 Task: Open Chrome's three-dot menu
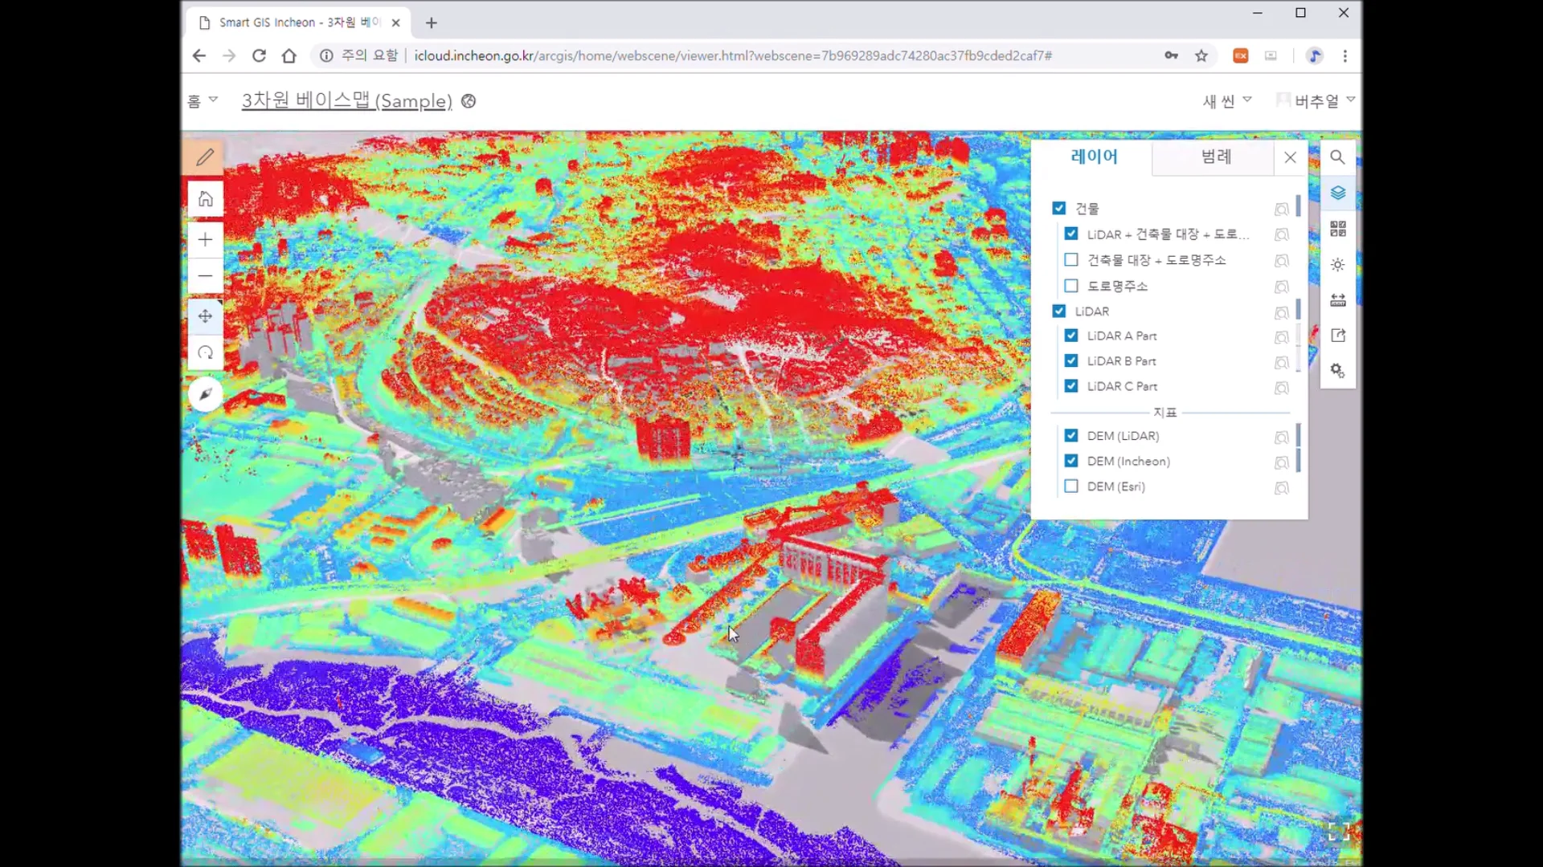tap(1344, 55)
